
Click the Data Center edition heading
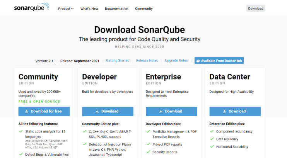click(x=230, y=77)
